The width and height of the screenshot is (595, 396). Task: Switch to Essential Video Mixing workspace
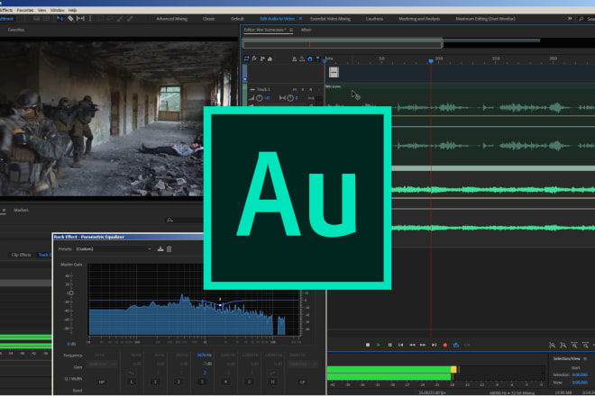point(330,19)
